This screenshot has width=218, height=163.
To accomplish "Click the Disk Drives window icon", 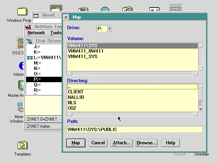I will (x=29, y=41).
